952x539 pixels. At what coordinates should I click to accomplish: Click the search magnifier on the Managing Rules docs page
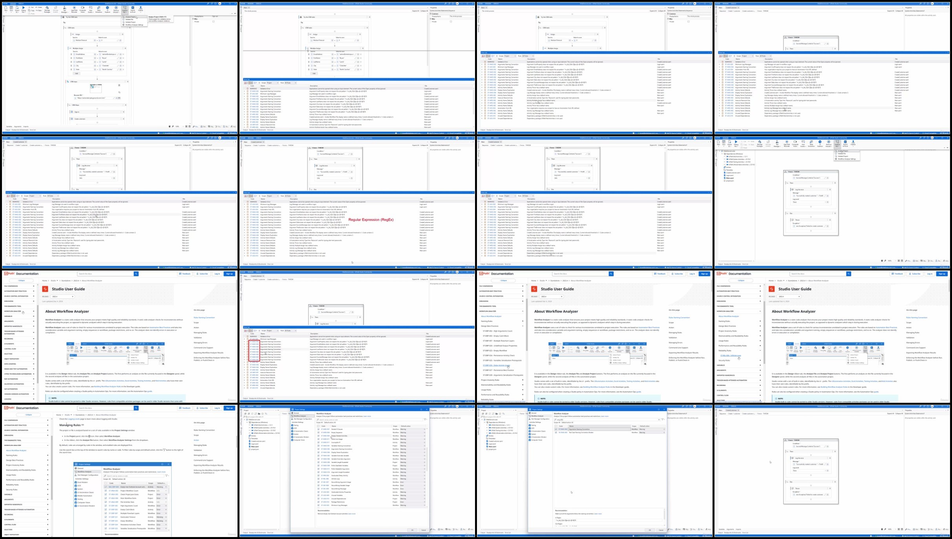[x=136, y=408]
